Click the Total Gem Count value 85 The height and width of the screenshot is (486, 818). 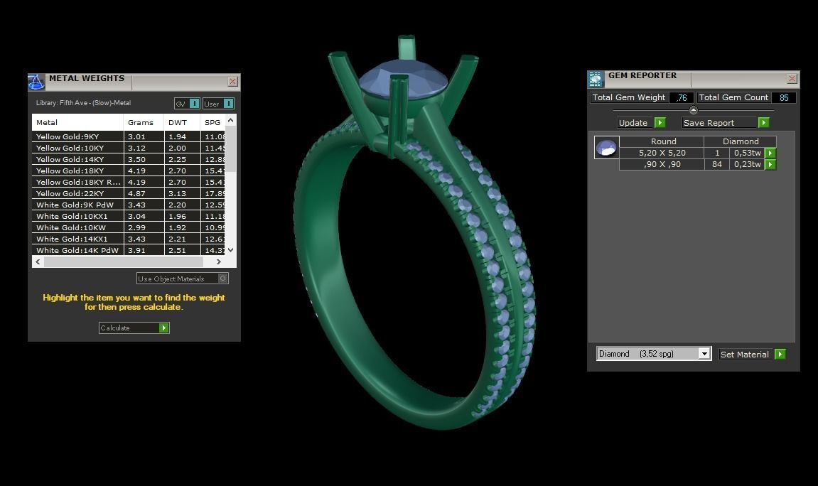(784, 97)
